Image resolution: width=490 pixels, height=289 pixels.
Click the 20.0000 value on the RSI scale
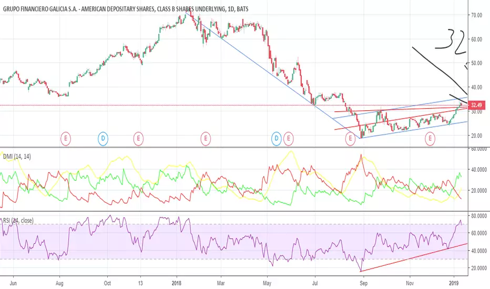coord(479,268)
